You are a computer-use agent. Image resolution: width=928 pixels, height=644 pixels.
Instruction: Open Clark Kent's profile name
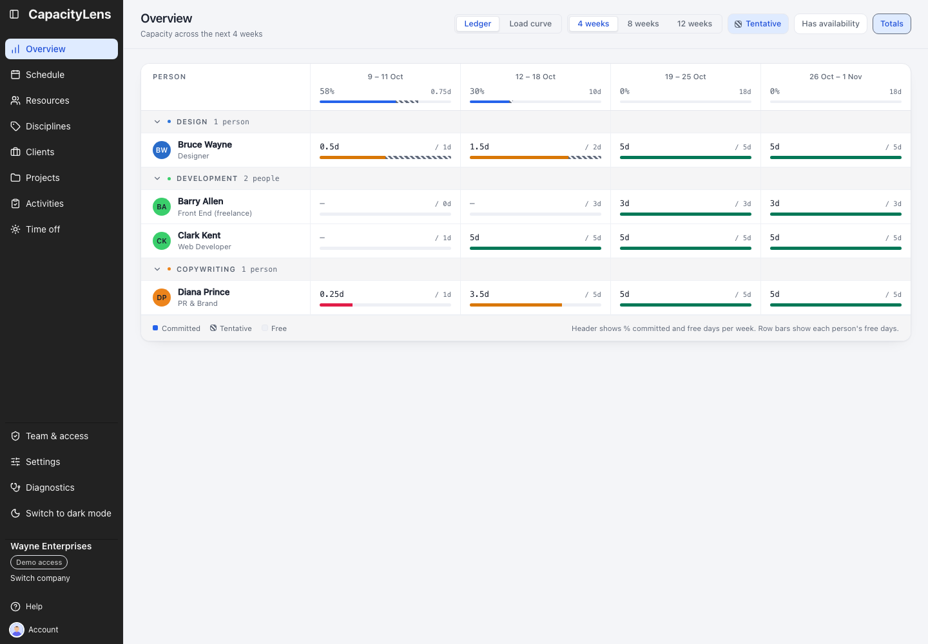pyautogui.click(x=199, y=236)
